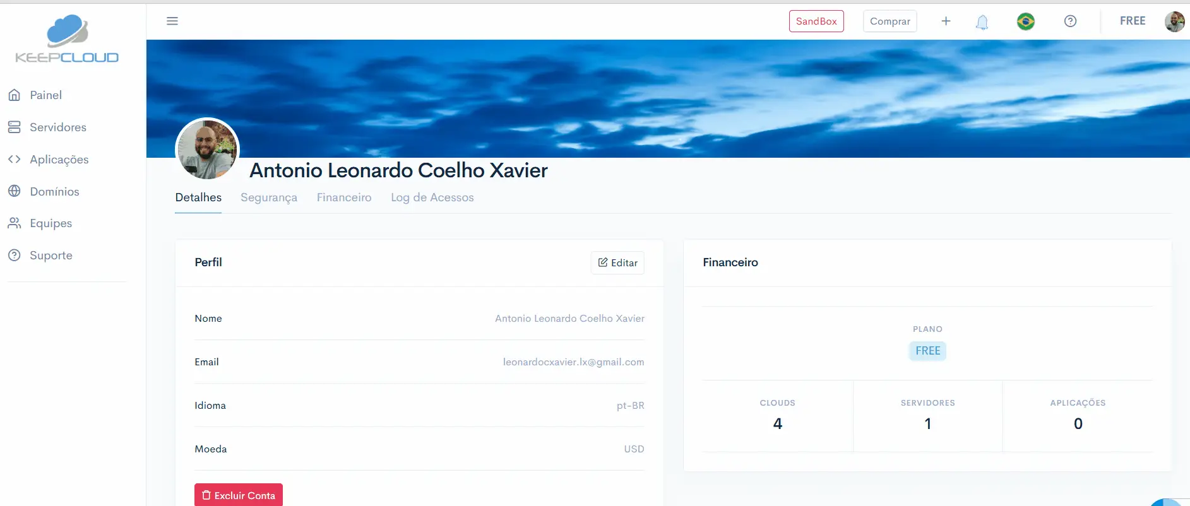Toggle the hamburger sidebar menu
This screenshot has height=506, width=1190.
coord(172,21)
